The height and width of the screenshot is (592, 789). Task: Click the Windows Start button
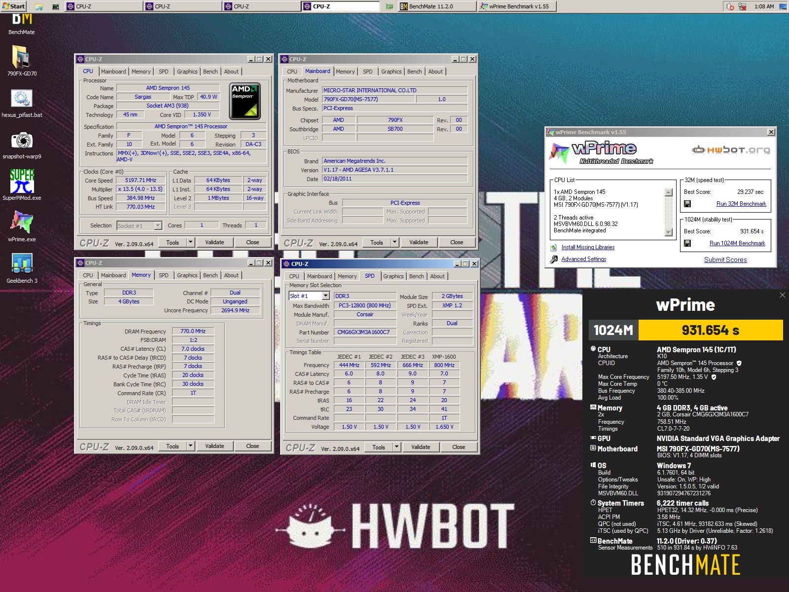[13, 6]
